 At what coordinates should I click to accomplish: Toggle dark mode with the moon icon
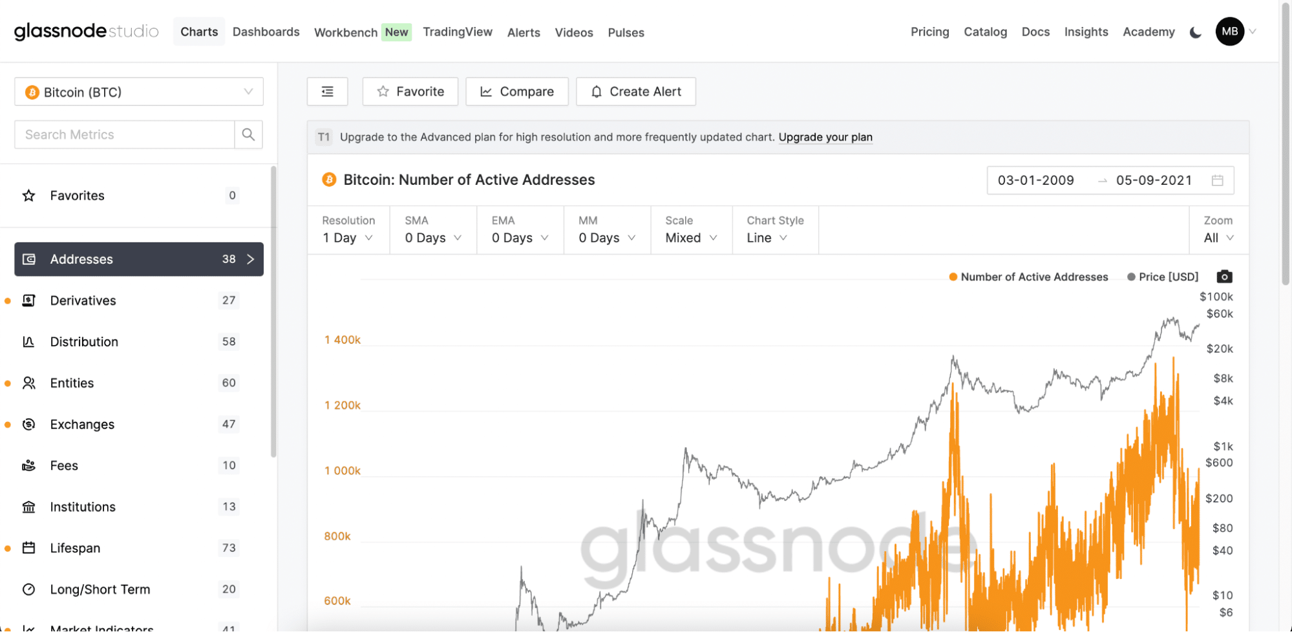[x=1195, y=32]
